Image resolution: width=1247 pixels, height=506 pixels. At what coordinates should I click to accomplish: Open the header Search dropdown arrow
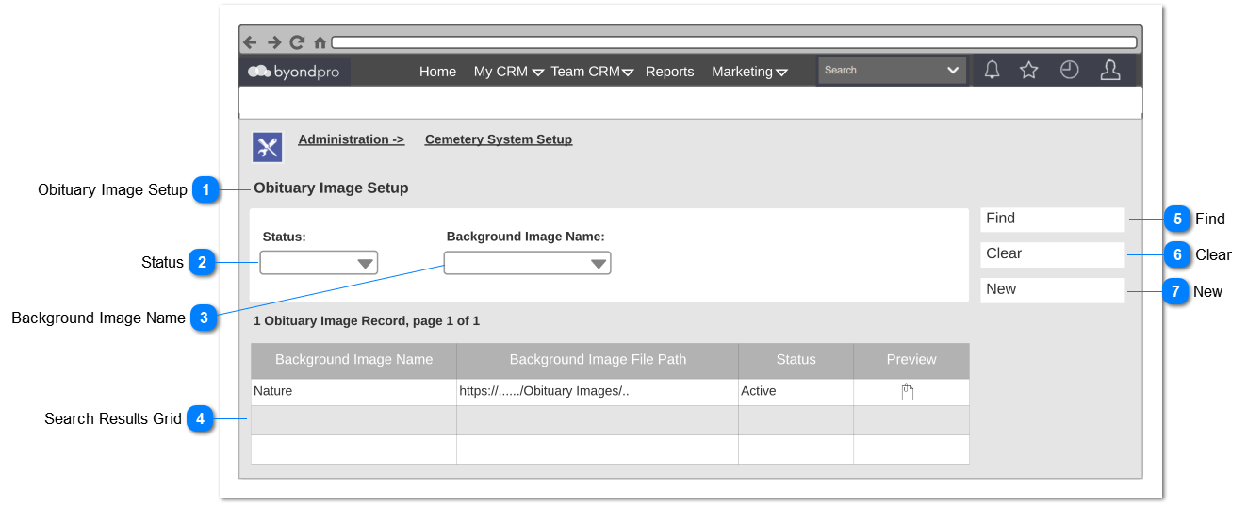pos(953,71)
